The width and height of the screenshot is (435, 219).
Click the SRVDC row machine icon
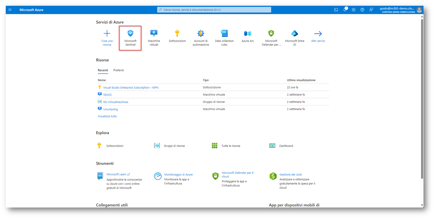pyautogui.click(x=100, y=94)
